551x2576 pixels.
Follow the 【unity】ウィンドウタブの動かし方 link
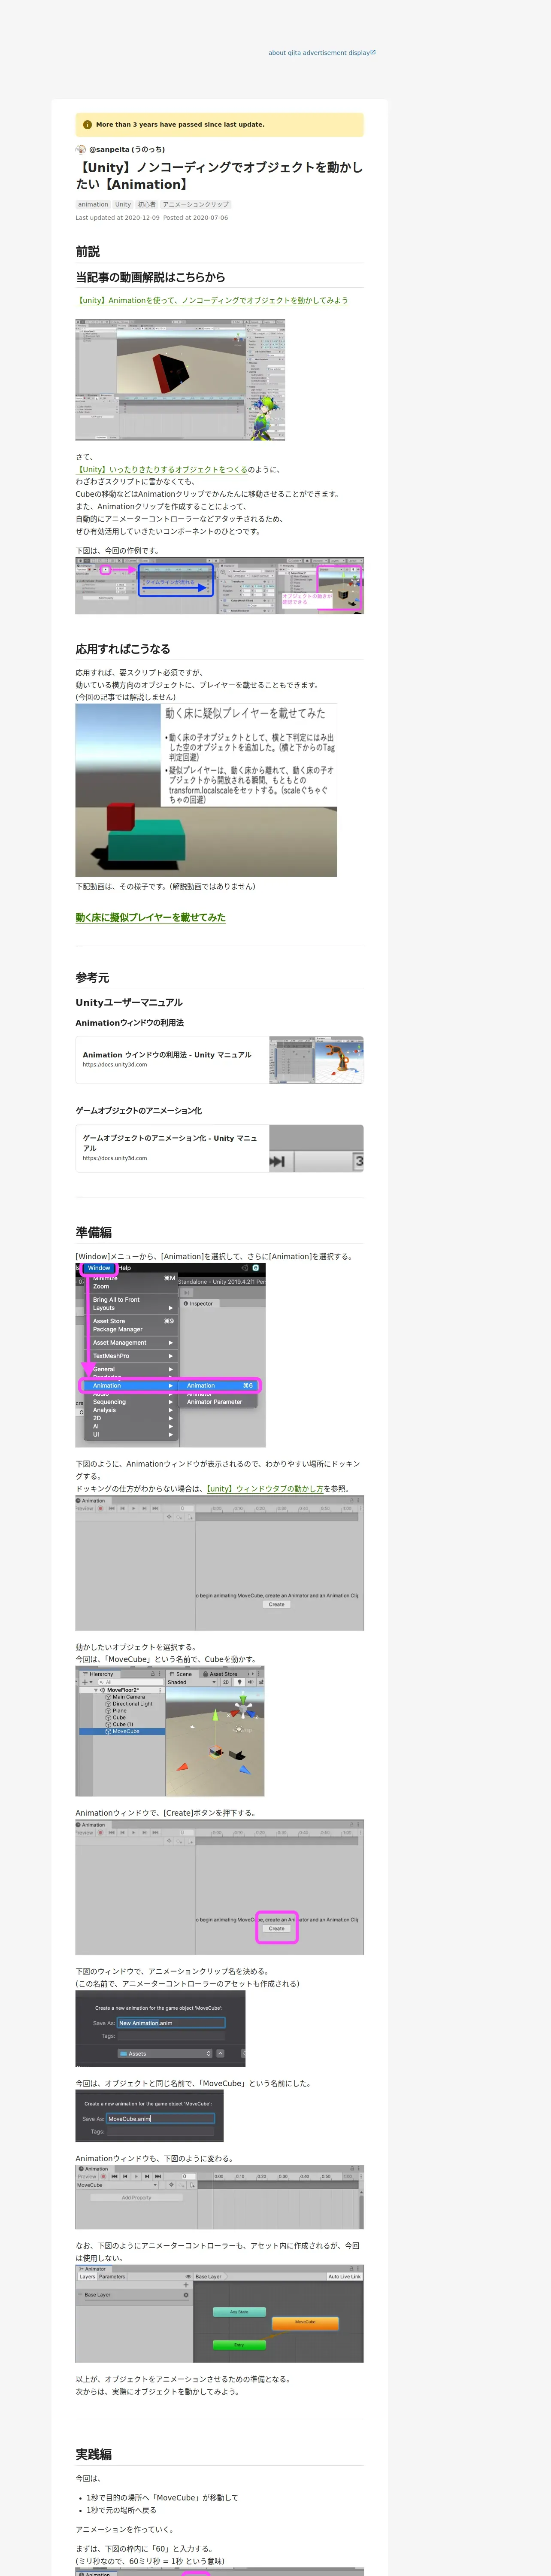264,1488
